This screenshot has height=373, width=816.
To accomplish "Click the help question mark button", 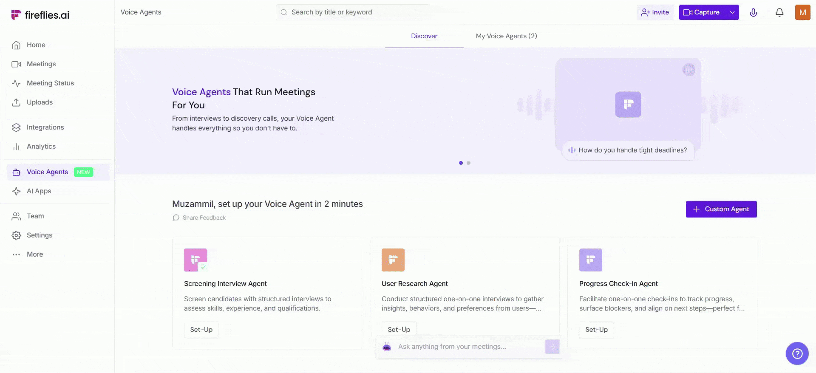I will [797, 353].
